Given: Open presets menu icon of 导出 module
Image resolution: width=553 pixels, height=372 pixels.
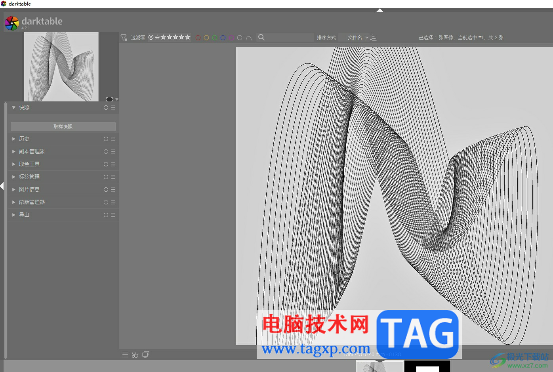Looking at the screenshot, I should coord(113,215).
